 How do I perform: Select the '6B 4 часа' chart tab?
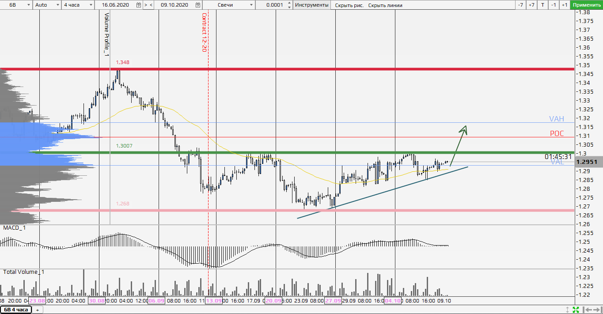point(16,310)
